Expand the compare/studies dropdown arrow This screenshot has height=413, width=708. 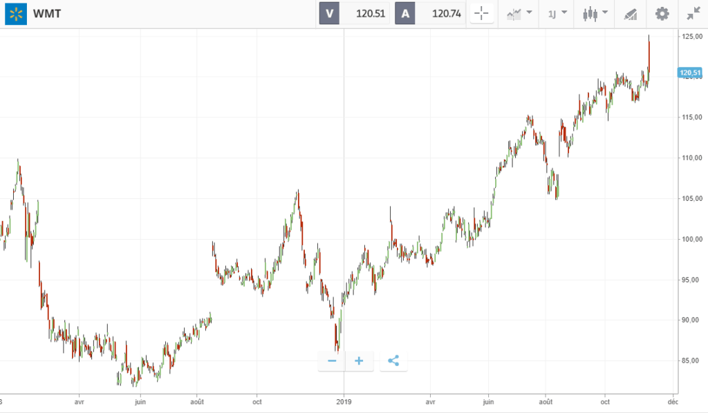click(529, 12)
